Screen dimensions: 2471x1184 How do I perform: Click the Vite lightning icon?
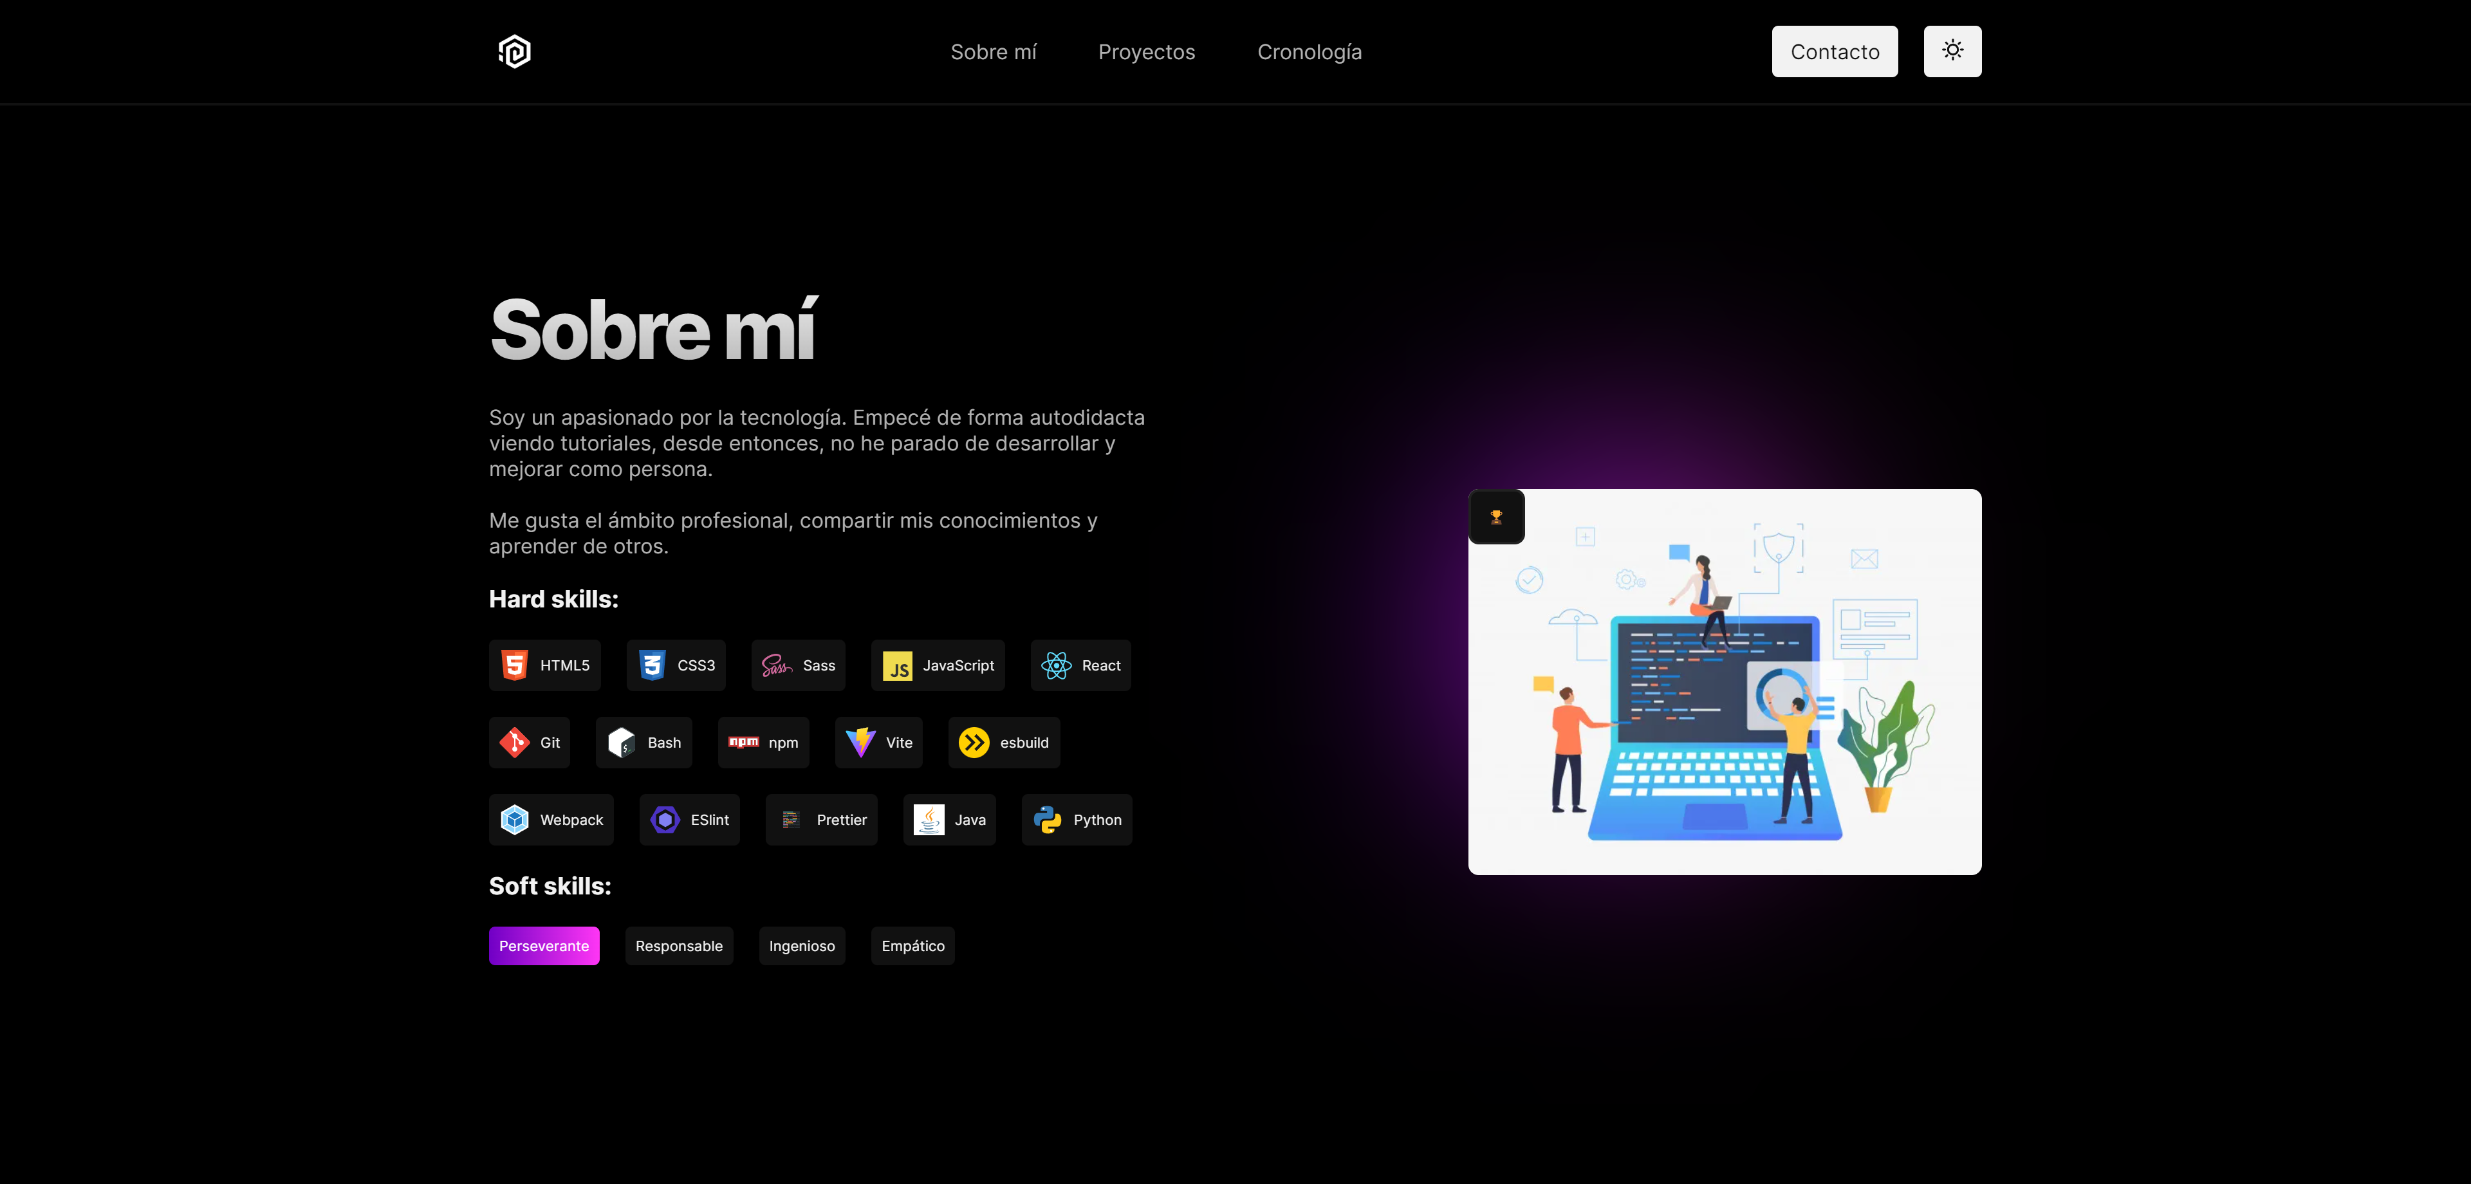(860, 743)
